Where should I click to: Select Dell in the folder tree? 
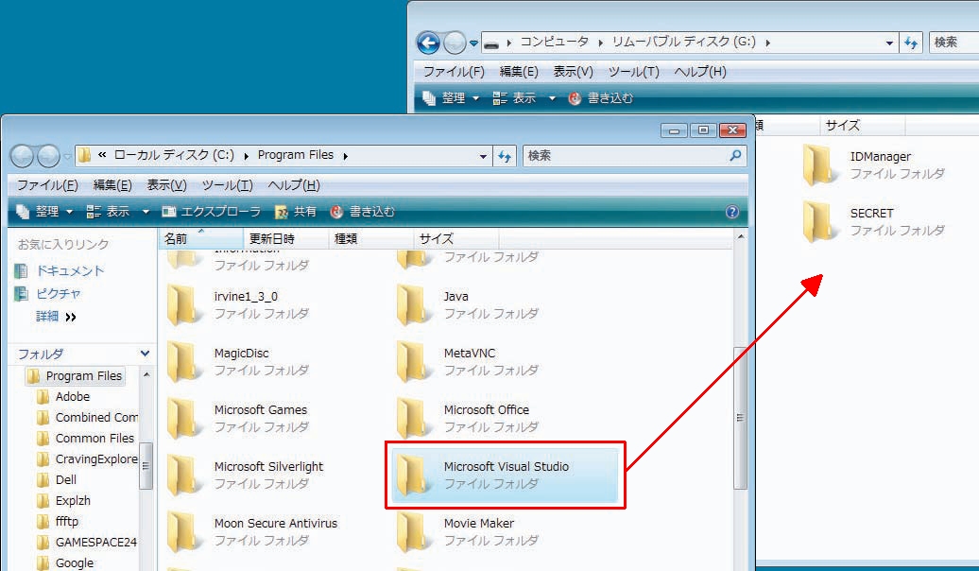pyautogui.click(x=65, y=480)
